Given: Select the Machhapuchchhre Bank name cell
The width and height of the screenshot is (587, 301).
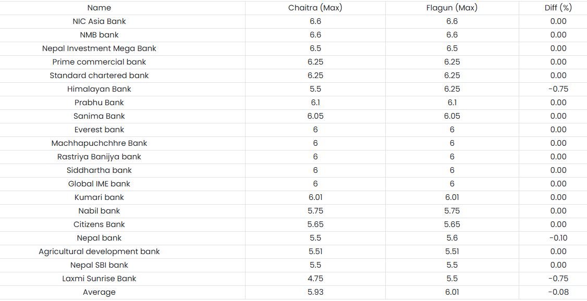Looking at the screenshot, I should point(99,143).
